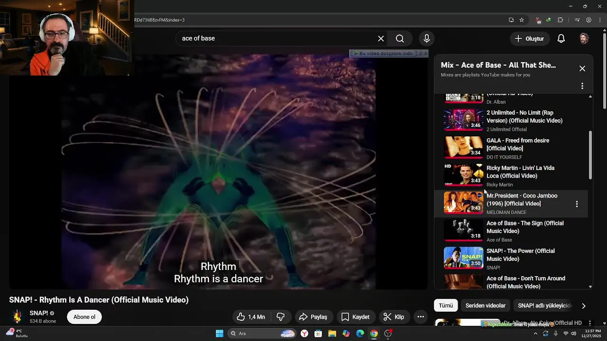Screen dimensions: 607x341
Task: Open the SNAP! channel avatar
Action: tap(17, 317)
